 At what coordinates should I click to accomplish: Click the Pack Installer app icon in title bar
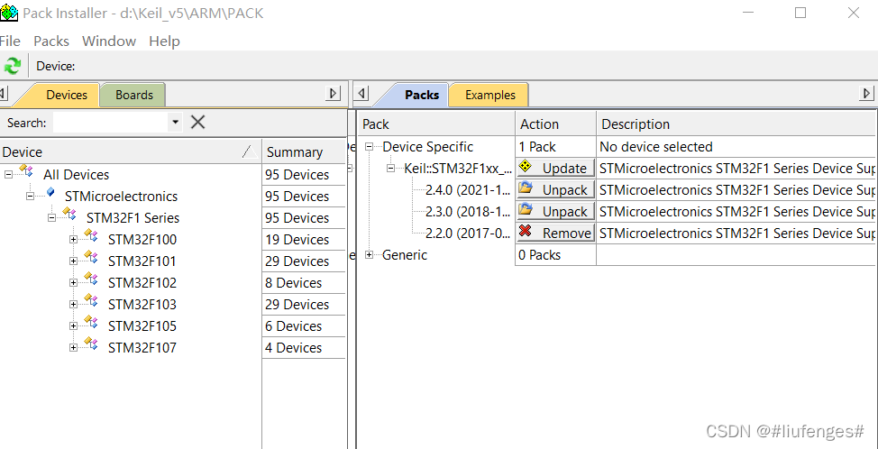click(9, 13)
